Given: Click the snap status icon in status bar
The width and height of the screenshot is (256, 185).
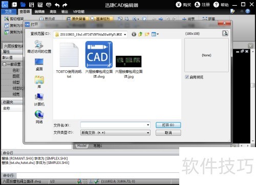Looking at the screenshot, I should [79, 181].
